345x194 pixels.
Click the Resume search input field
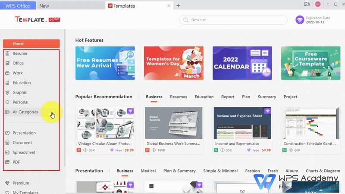(233, 20)
